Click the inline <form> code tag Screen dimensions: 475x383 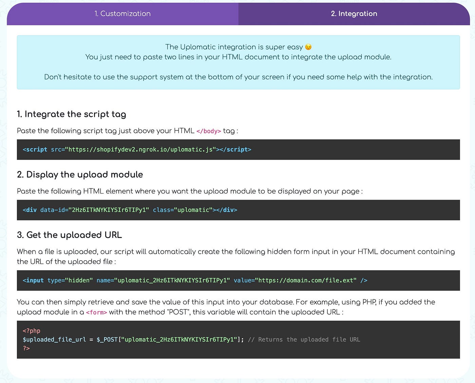97,312
